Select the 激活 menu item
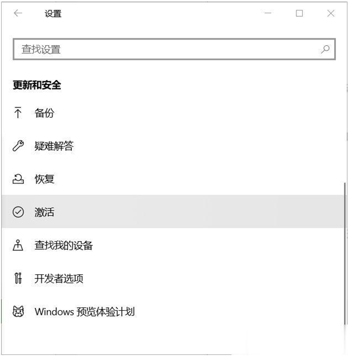This screenshot has height=356, width=348. click(x=44, y=212)
